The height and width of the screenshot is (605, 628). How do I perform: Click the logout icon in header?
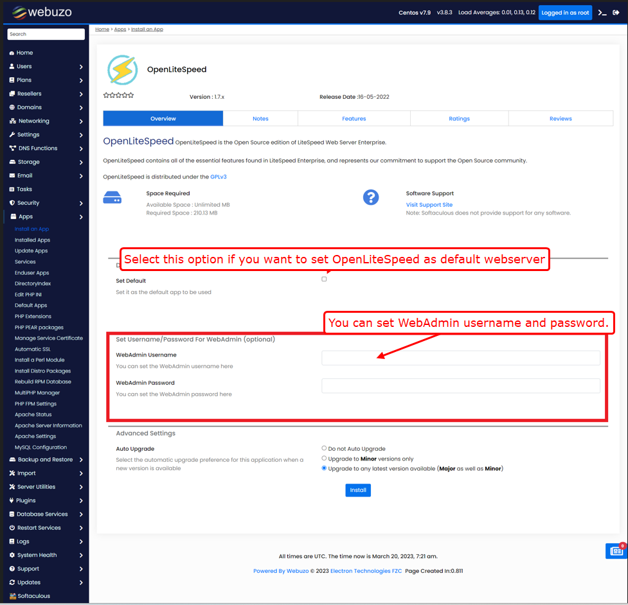pyautogui.click(x=616, y=13)
